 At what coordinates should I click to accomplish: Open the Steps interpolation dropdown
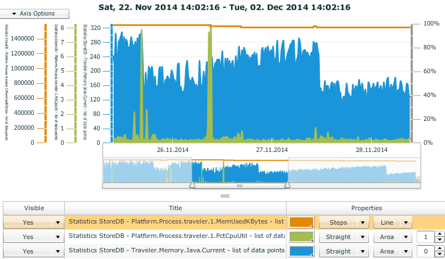tap(344, 222)
